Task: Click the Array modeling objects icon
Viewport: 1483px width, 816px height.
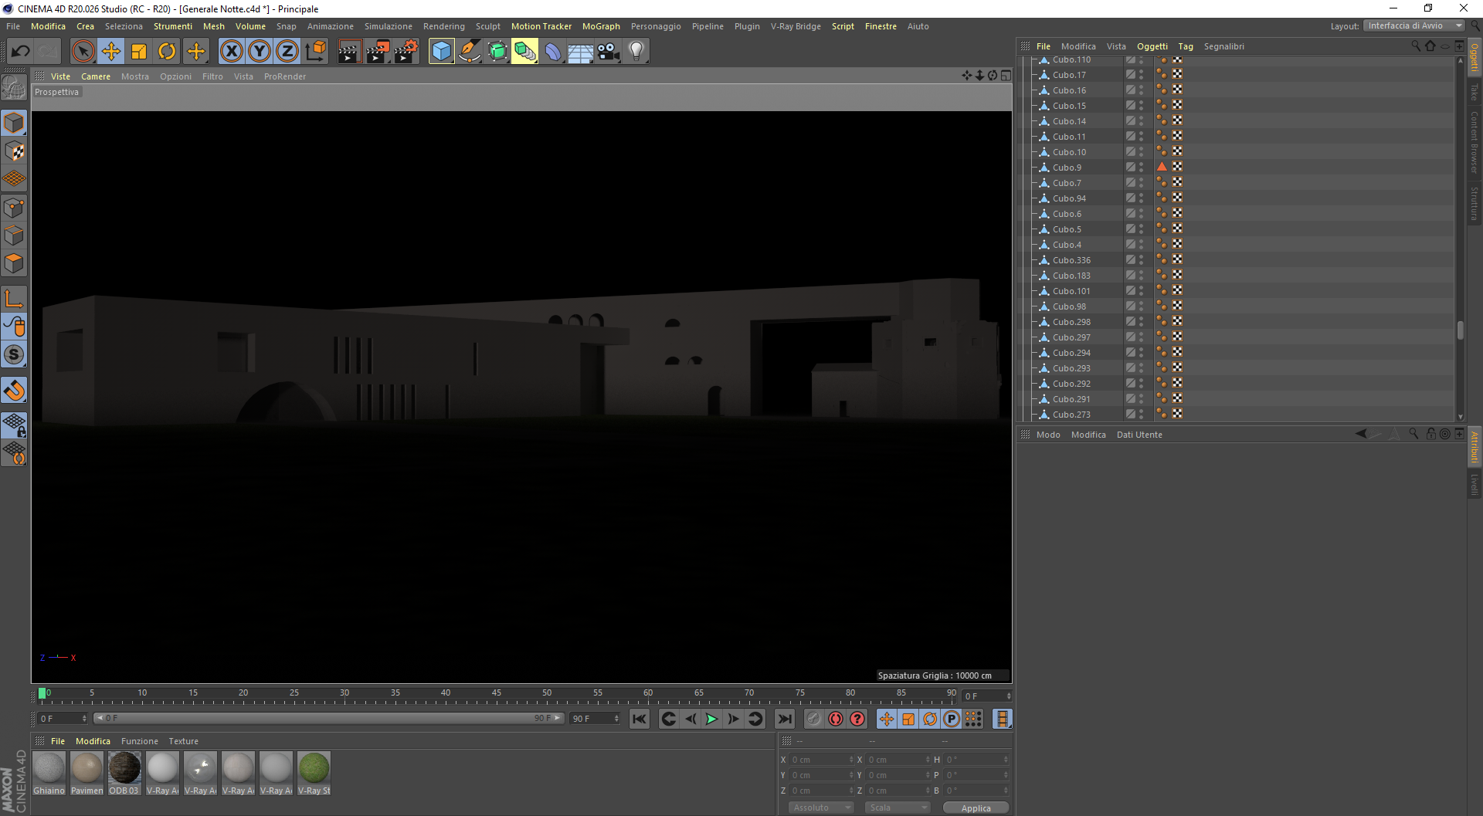Action: click(524, 52)
